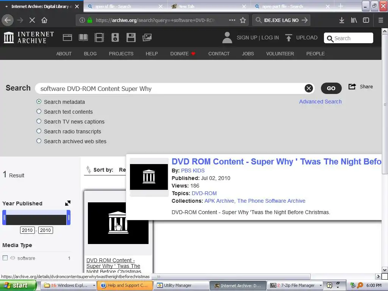Click the SIGN UP link
Screen dimensions: 388x291
(247, 38)
